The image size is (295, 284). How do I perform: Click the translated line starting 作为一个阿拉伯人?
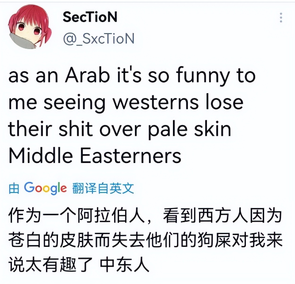[145, 216]
